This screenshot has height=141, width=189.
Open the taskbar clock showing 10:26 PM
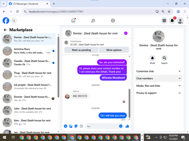coord(173,137)
